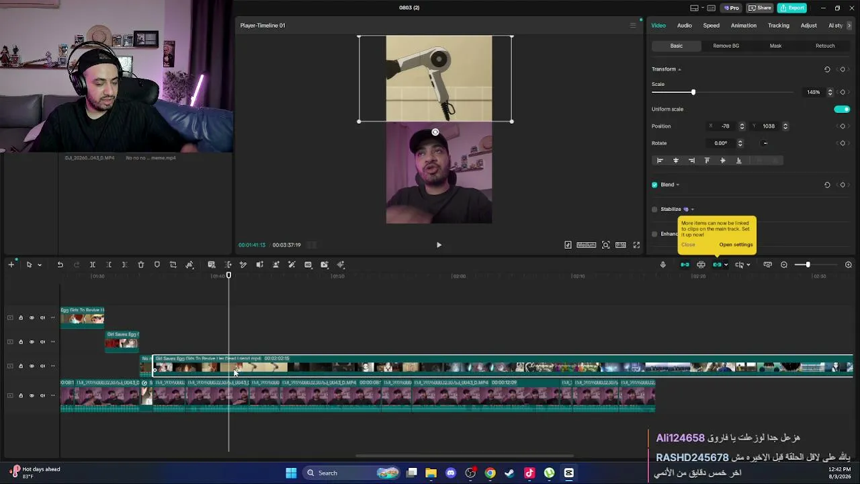This screenshot has height=484, width=860.
Task: Undo the last timeline edit
Action: point(60,265)
